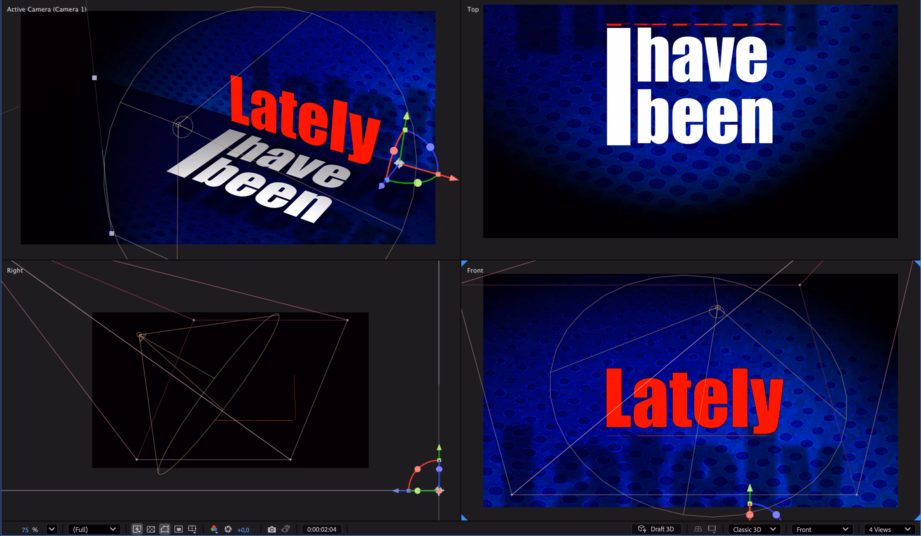921x536 pixels.
Task: Click the gizmo red X-axis arrow in Active Camera
Action: [454, 178]
